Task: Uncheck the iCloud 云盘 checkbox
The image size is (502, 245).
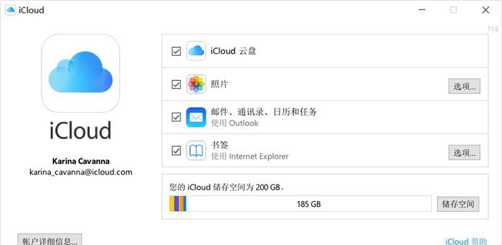Action: (176, 51)
